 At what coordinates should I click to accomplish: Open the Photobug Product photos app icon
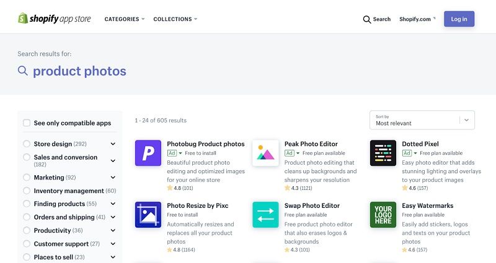(148, 153)
